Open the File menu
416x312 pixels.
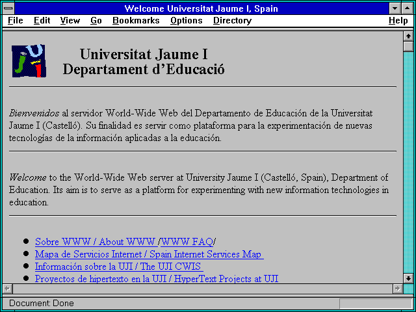[x=16, y=21]
